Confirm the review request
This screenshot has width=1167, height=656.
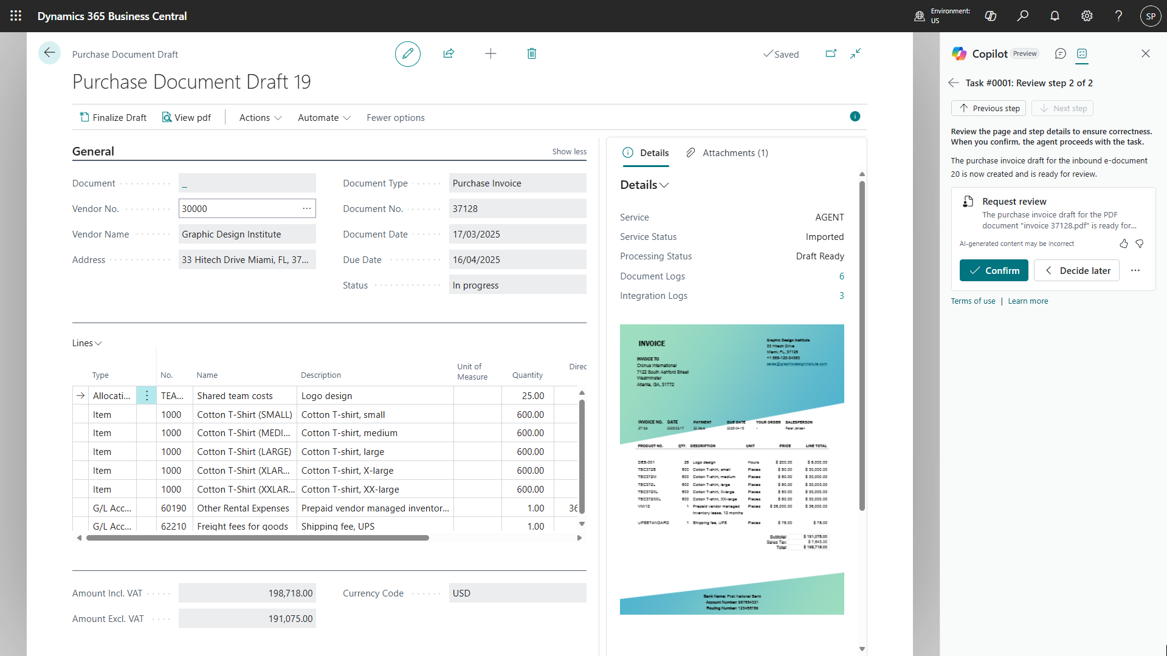tap(994, 270)
